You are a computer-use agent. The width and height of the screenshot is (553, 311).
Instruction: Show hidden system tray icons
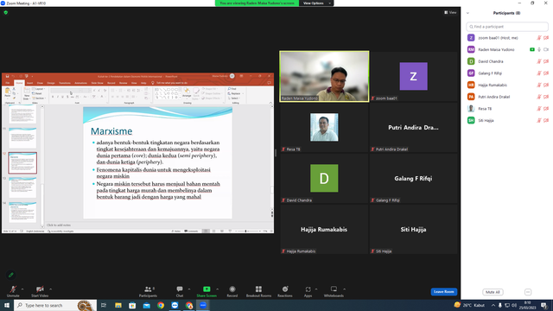[493, 305]
